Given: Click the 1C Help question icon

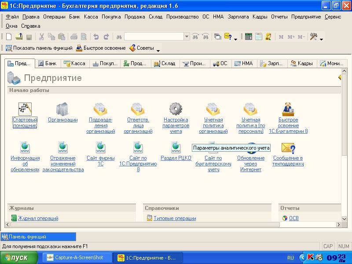Looking at the screenshot, I should pyautogui.click(x=228, y=36).
